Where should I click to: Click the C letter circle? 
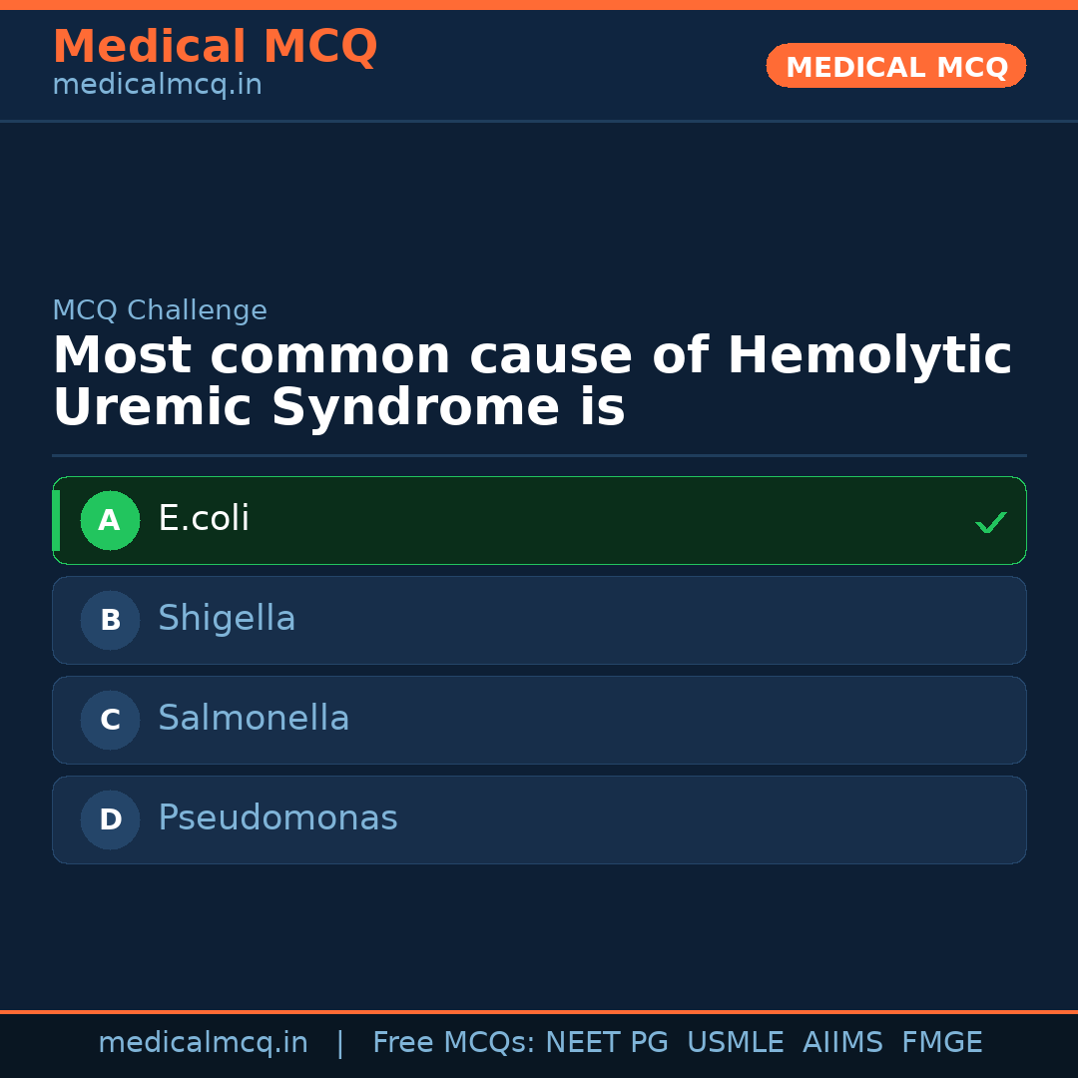click(110, 720)
